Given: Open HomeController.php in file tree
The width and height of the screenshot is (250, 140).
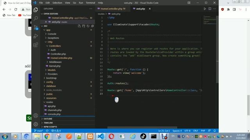Looking at the screenshot, I should point(61,58).
